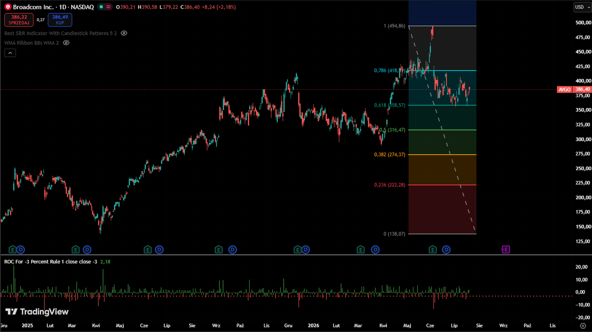This screenshot has width=592, height=332.
Task: Click the AVGO 386,40 price label
Action: pyautogui.click(x=574, y=89)
